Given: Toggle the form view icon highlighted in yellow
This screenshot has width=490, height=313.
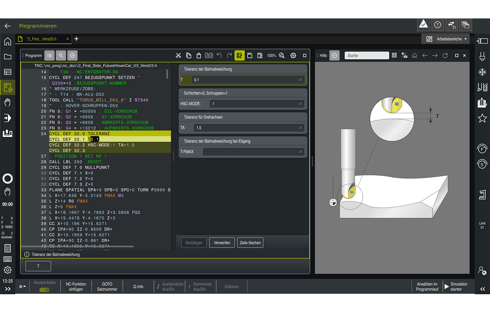Looking at the screenshot, I should coord(239,56).
